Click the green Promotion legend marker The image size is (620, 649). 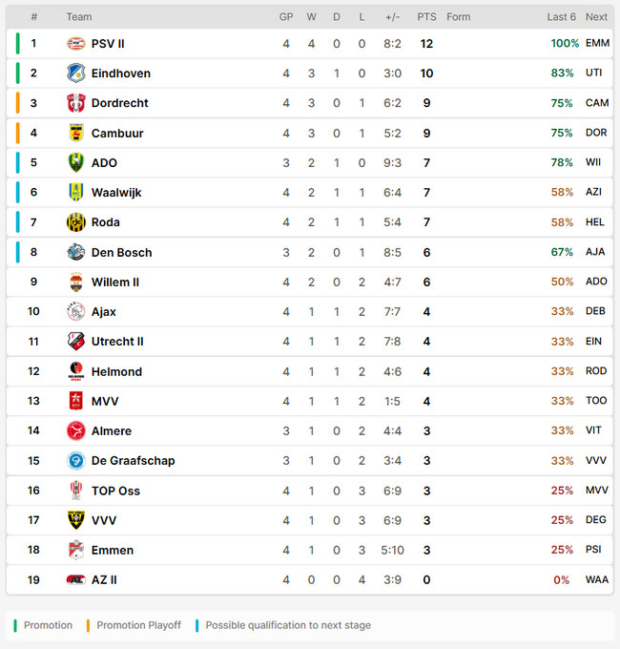[15, 625]
